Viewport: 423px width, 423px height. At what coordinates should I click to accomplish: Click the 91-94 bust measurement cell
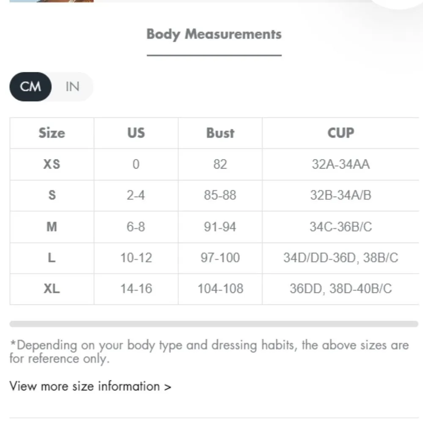click(220, 227)
